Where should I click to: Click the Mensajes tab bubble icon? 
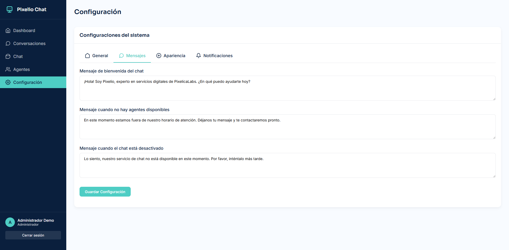pos(121,56)
